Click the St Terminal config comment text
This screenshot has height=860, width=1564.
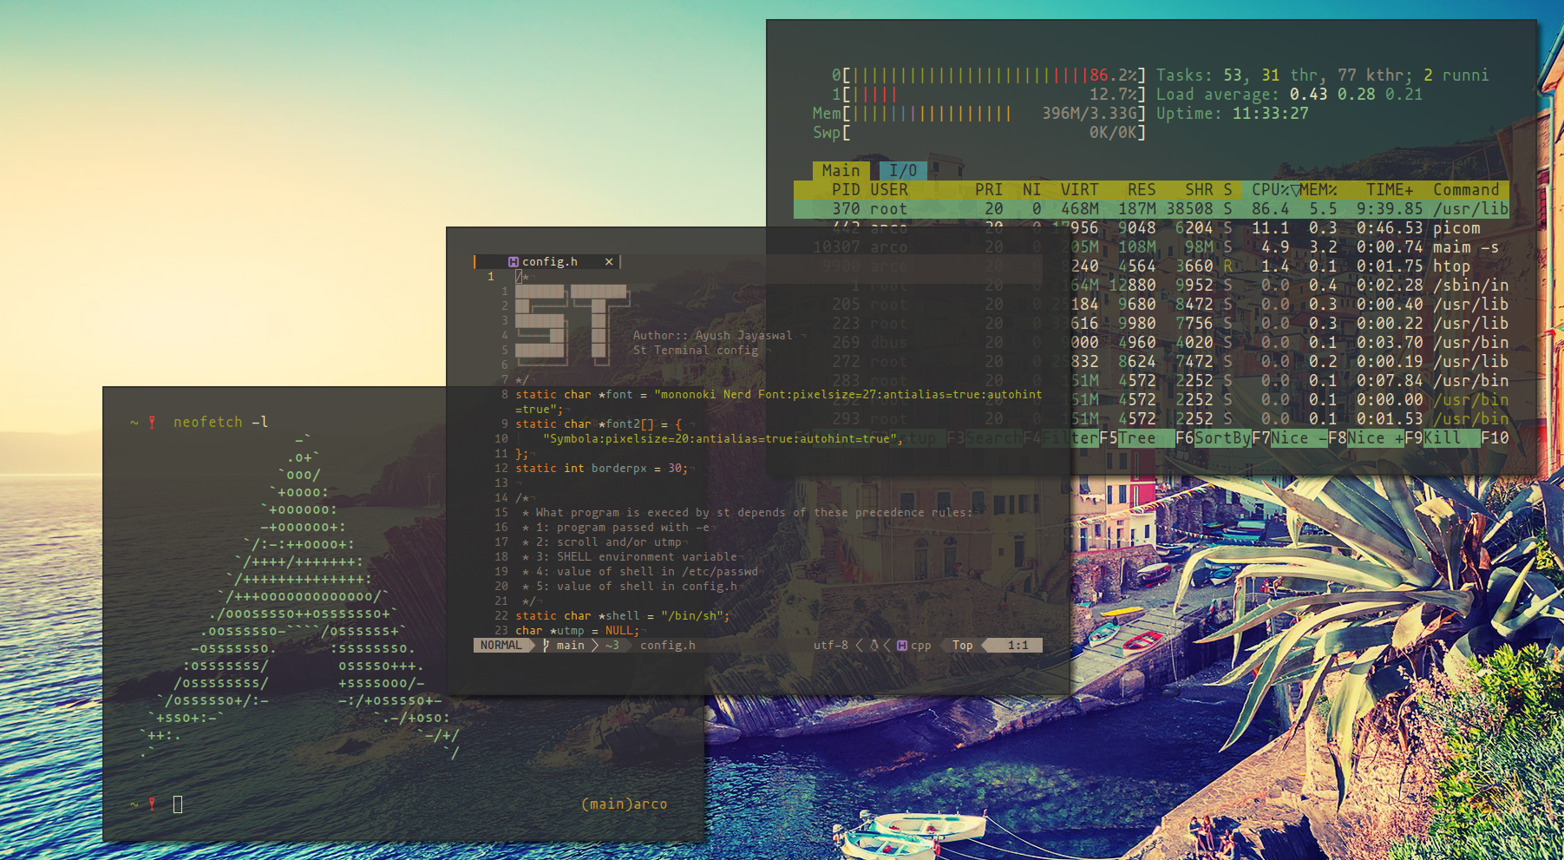pos(696,351)
